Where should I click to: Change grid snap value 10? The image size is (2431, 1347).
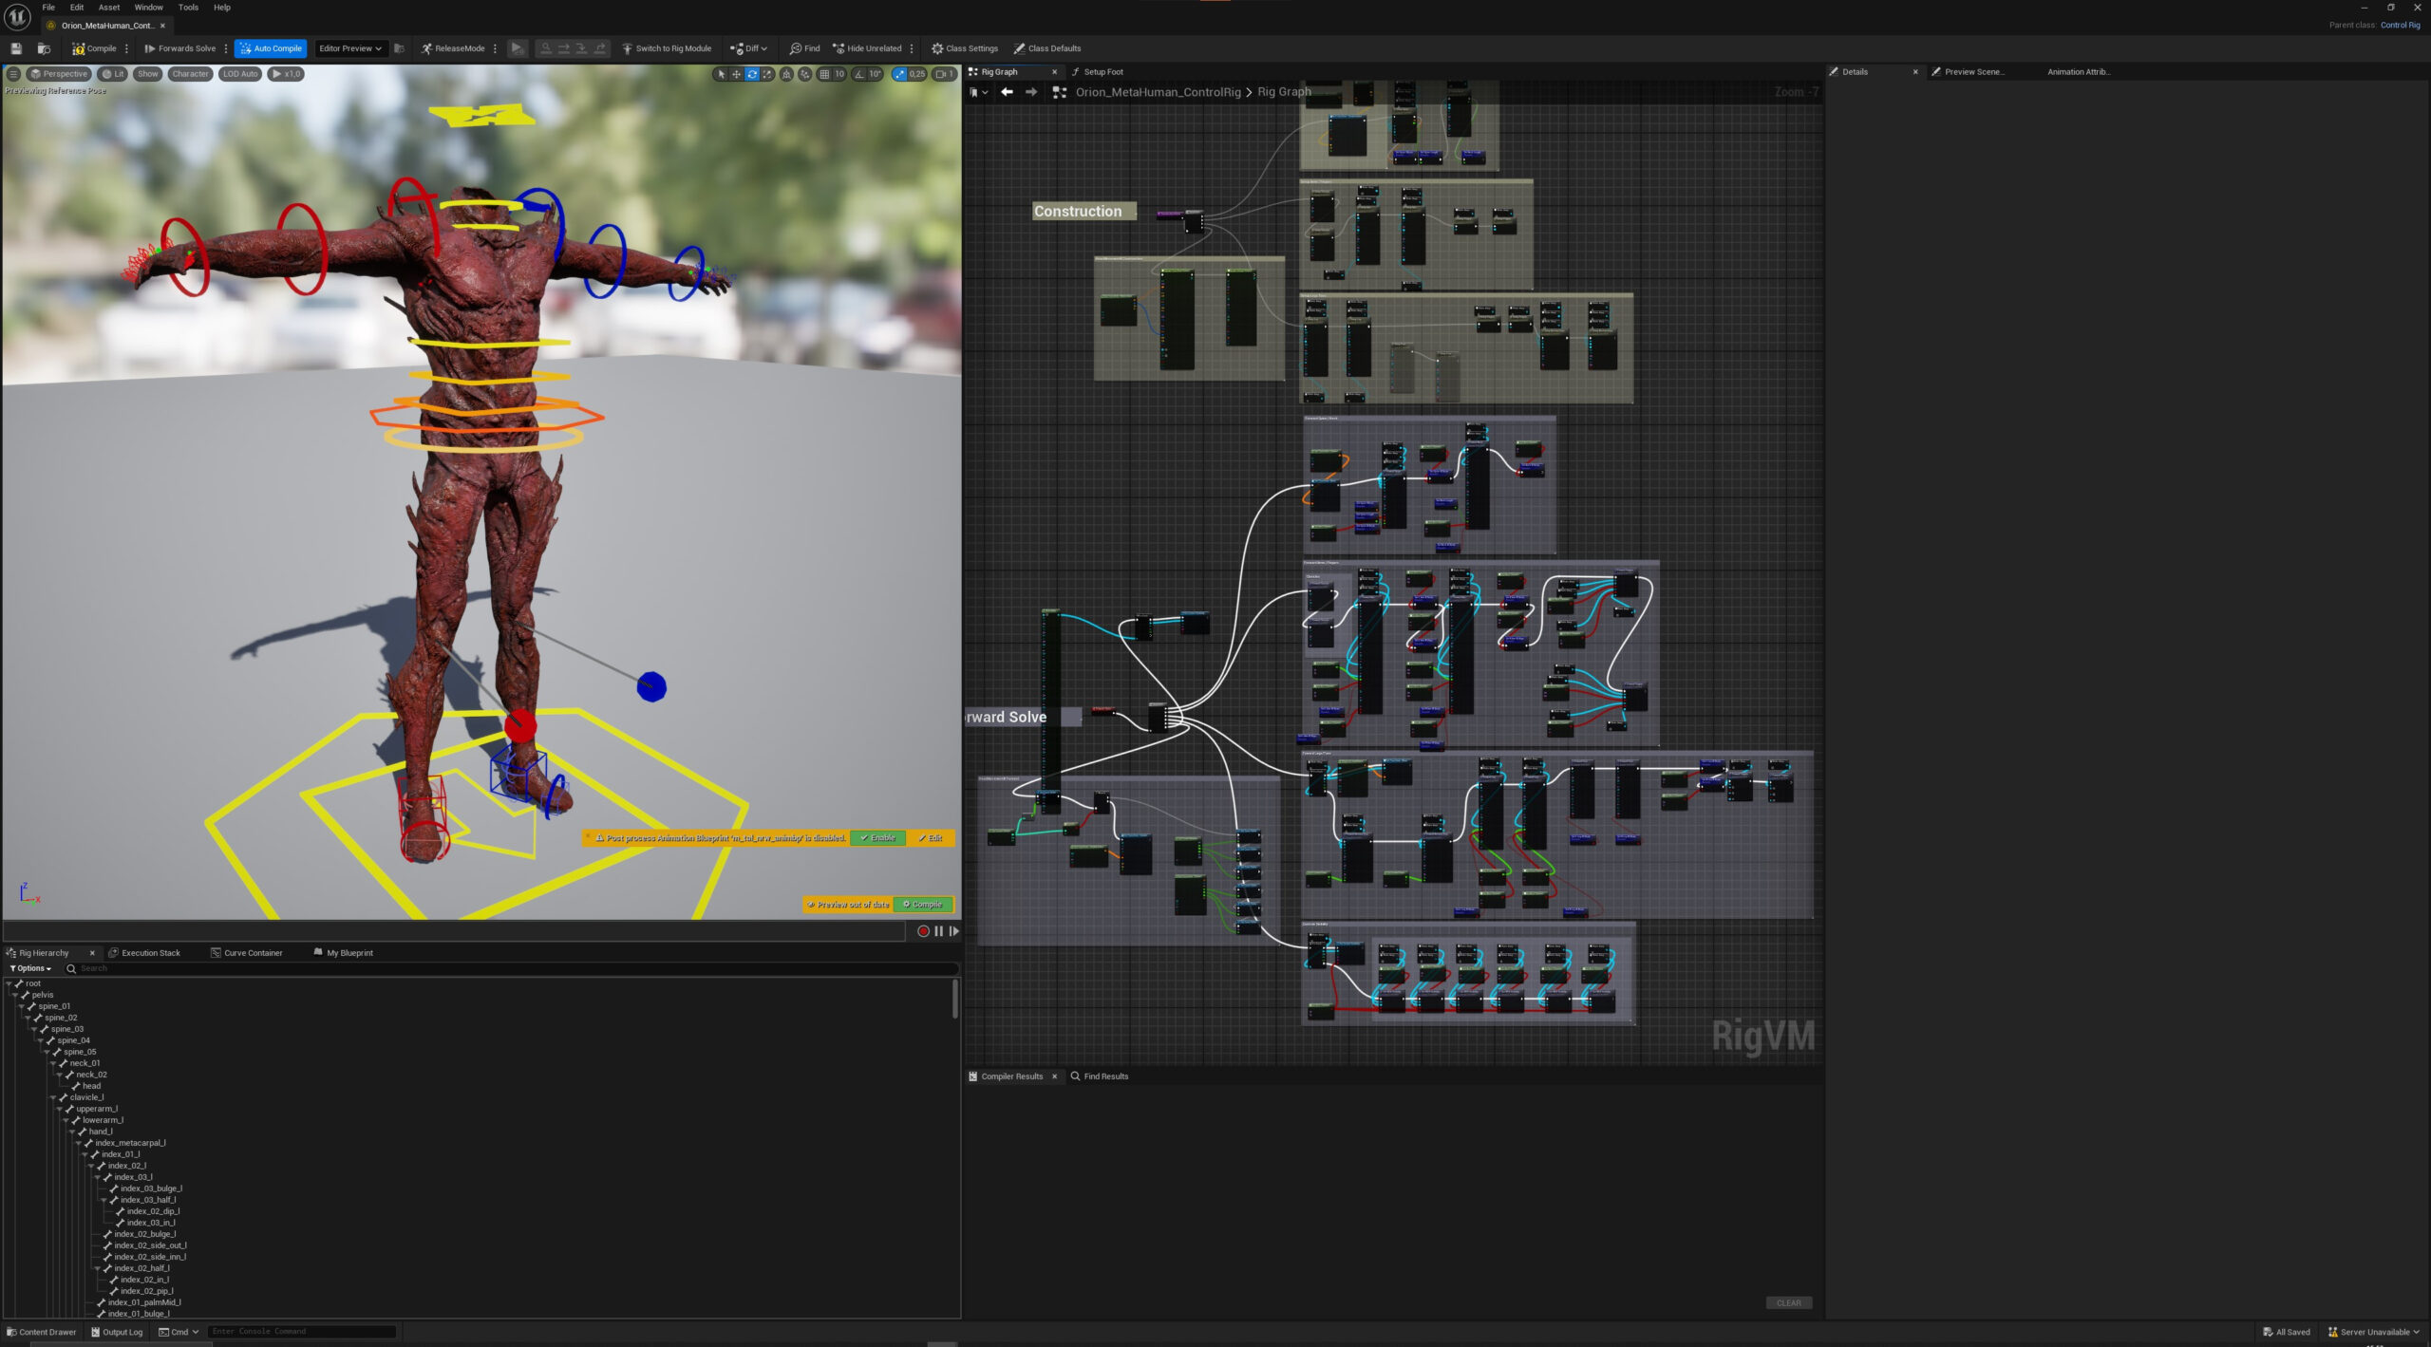[839, 74]
